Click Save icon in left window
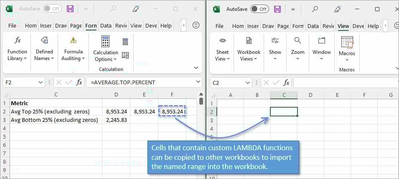This screenshot has width=399, height=179. click(70, 9)
